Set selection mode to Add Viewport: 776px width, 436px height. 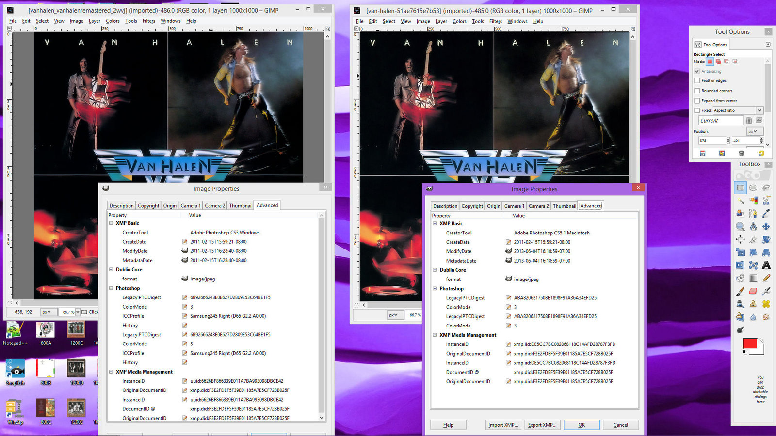[x=718, y=62]
